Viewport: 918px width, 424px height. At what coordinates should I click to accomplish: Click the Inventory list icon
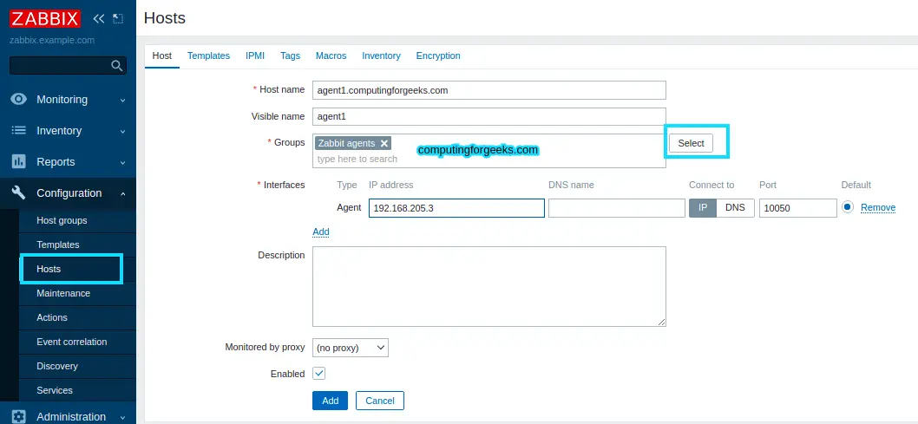tap(18, 131)
